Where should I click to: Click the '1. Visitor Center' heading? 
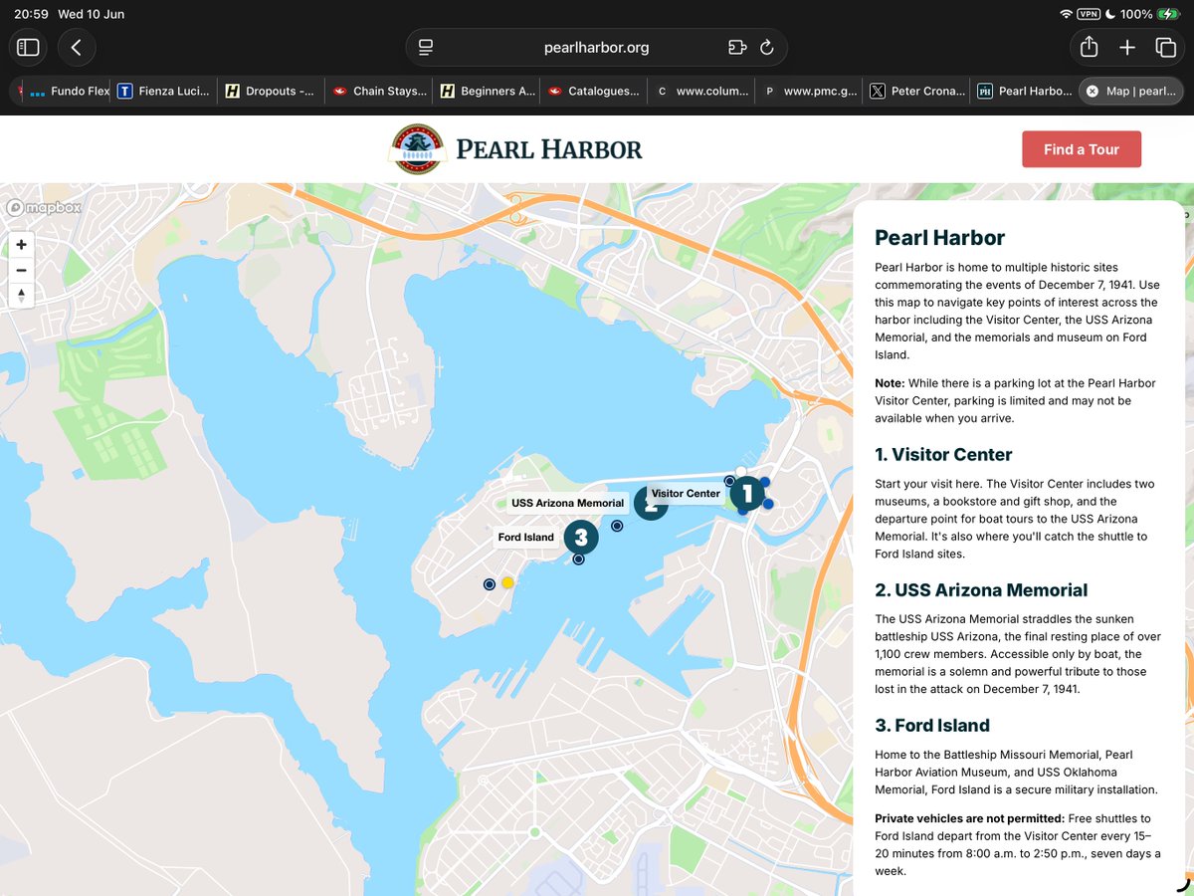click(x=943, y=455)
